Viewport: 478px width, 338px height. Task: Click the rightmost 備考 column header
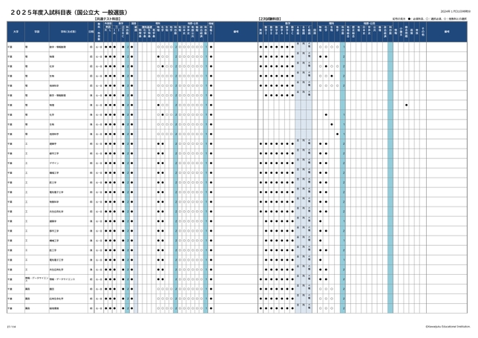point(447,33)
